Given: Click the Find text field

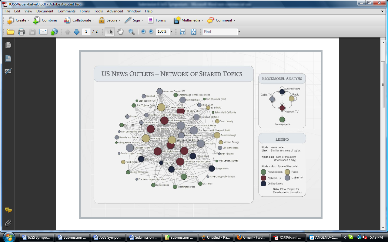Looking at the screenshot, I should pyautogui.click(x=220, y=32).
